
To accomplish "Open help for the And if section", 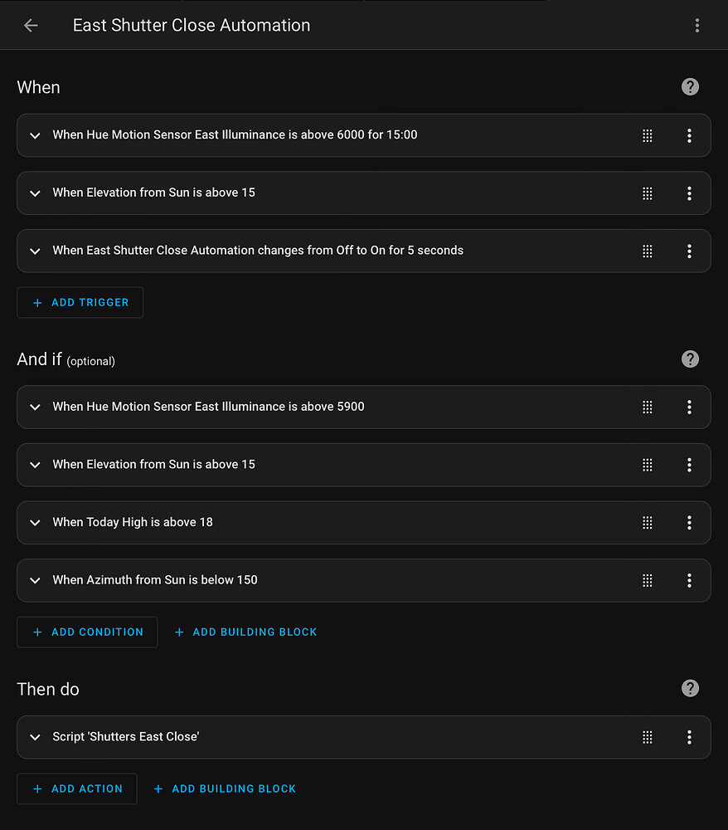I will pos(690,359).
